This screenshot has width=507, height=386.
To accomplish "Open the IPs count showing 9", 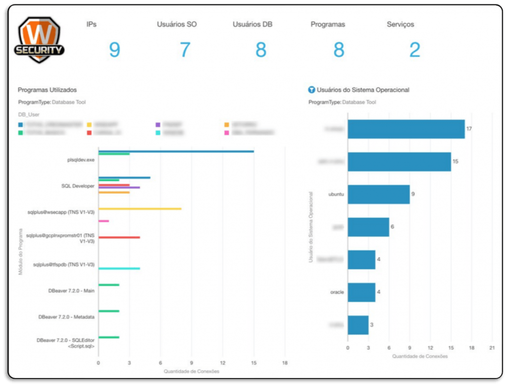I will (114, 50).
